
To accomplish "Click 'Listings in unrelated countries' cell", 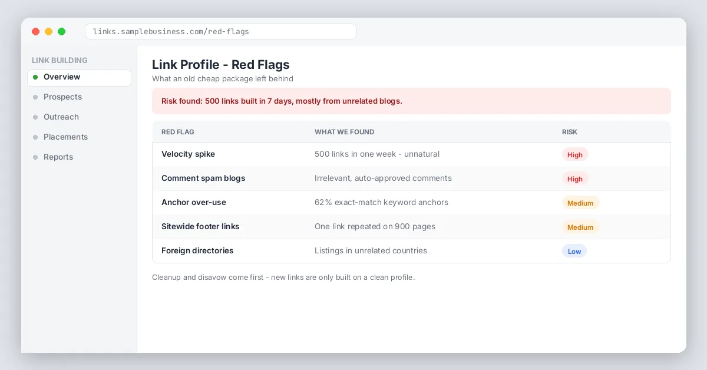I will pos(371,251).
